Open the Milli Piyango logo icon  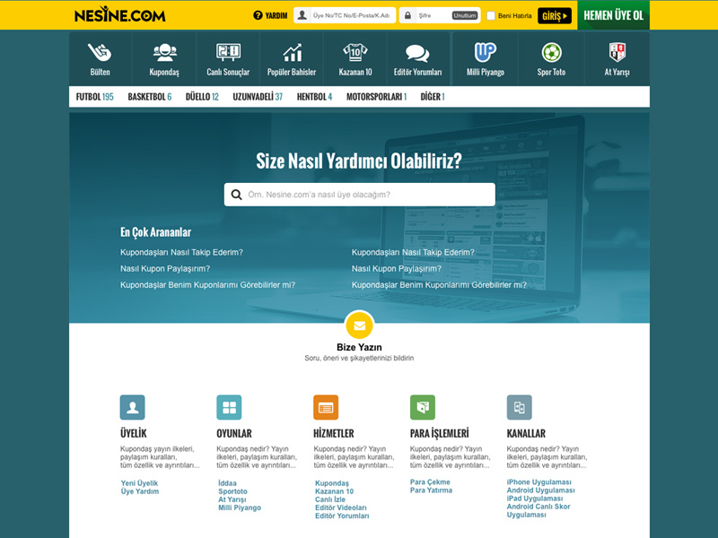486,52
